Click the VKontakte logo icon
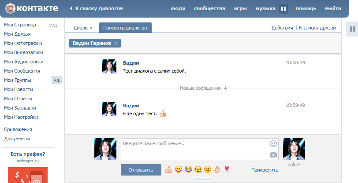The image size is (358, 183). click(x=10, y=8)
